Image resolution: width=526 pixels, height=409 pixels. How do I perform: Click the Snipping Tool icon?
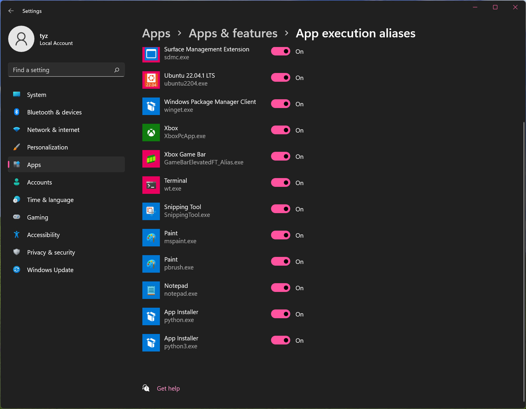pos(151,211)
